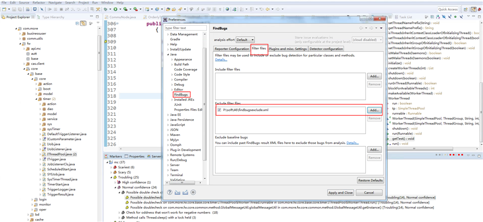This screenshot has width=483, height=222.
Task: Click back arrow in Preferences page header
Action: point(361,28)
